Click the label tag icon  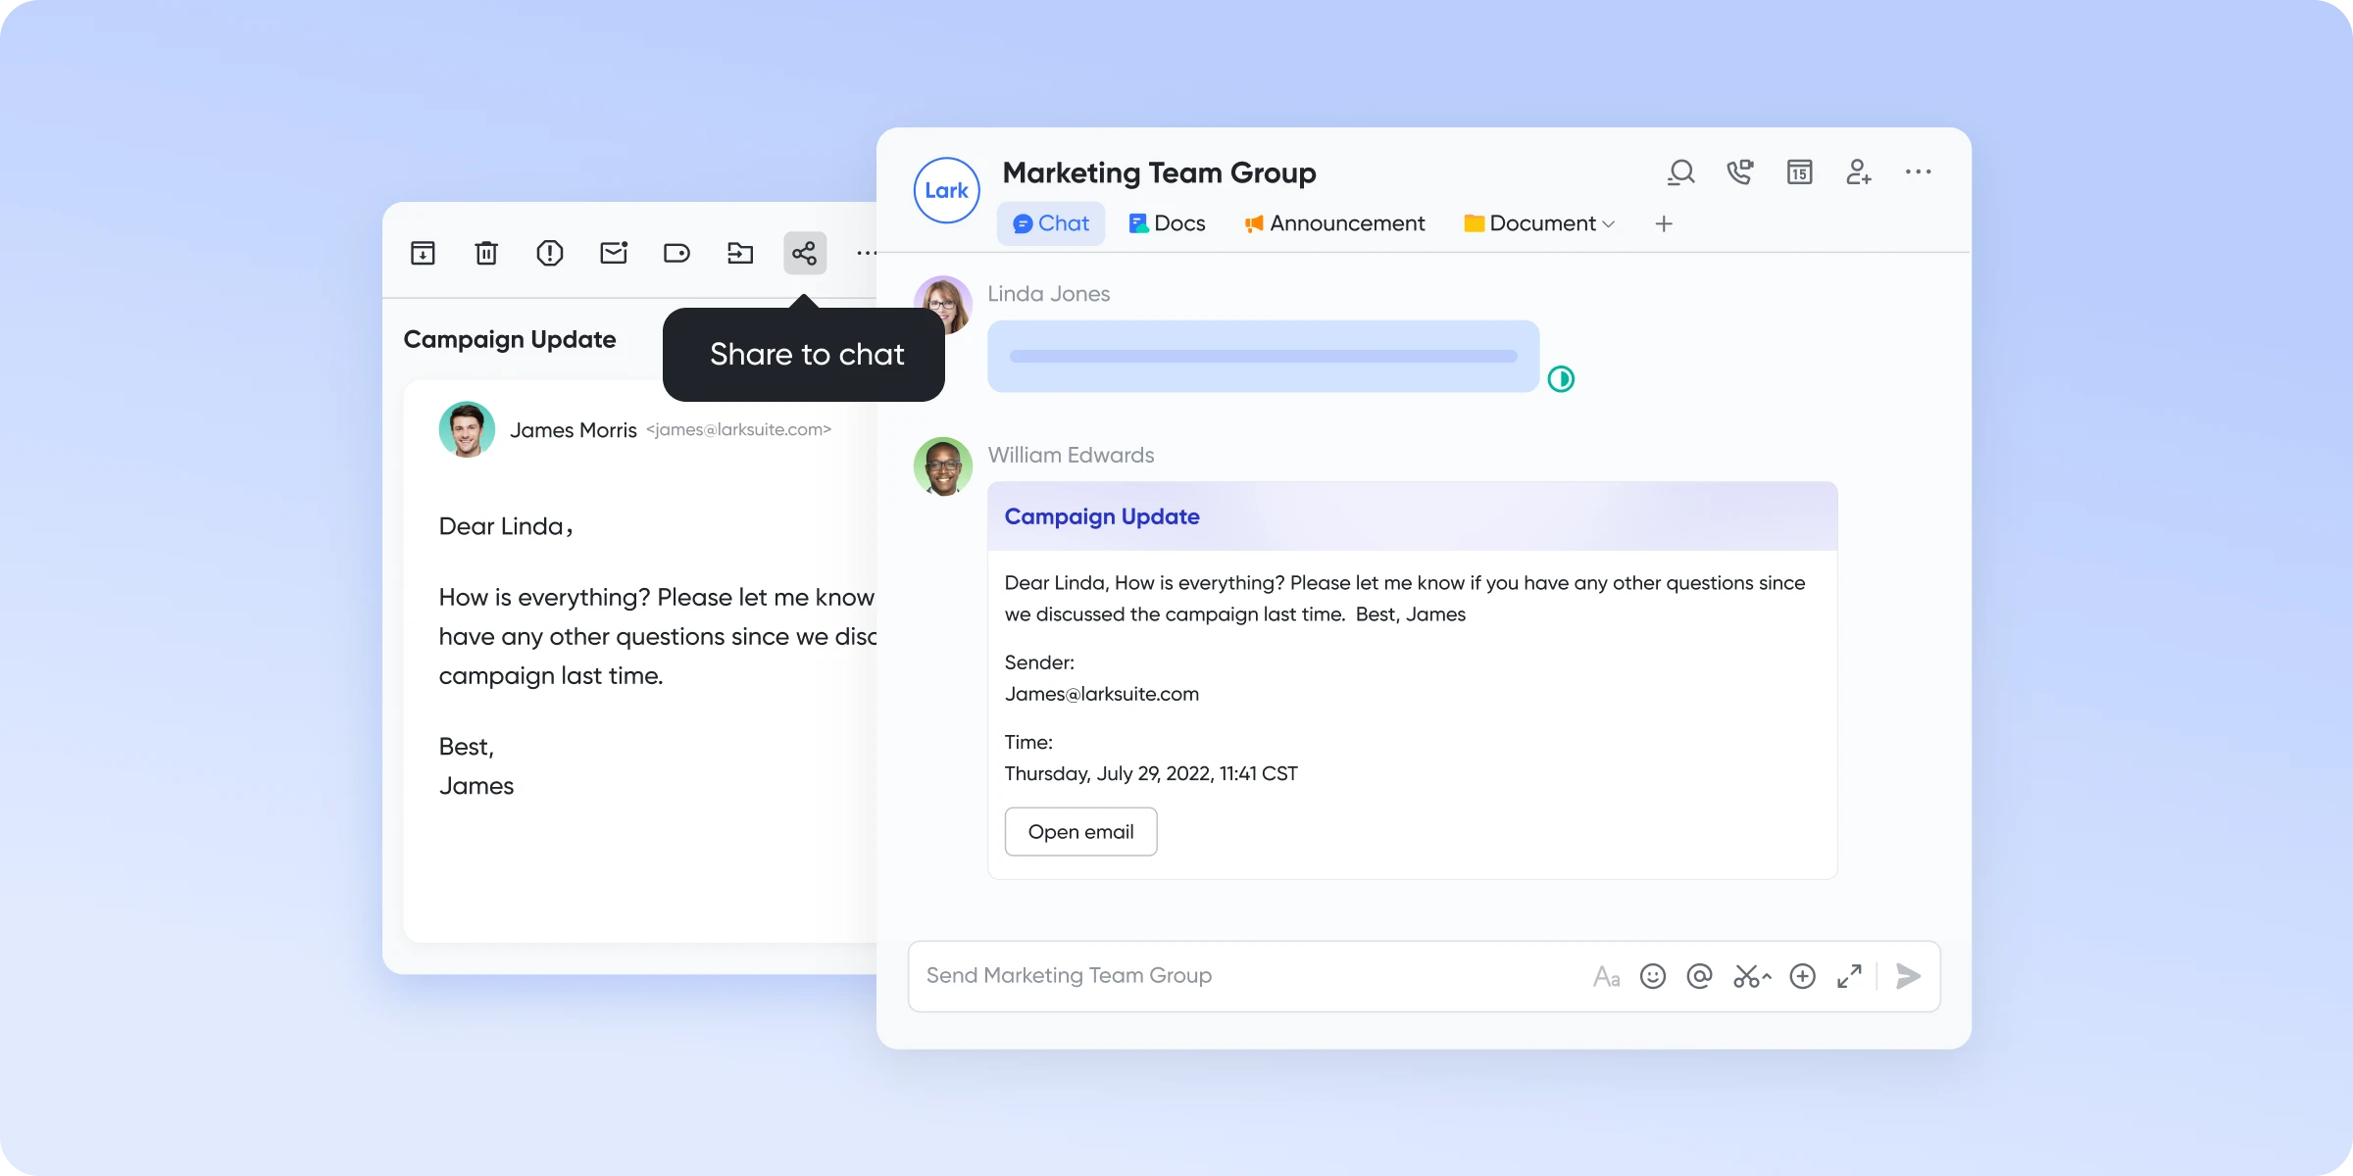(x=676, y=253)
